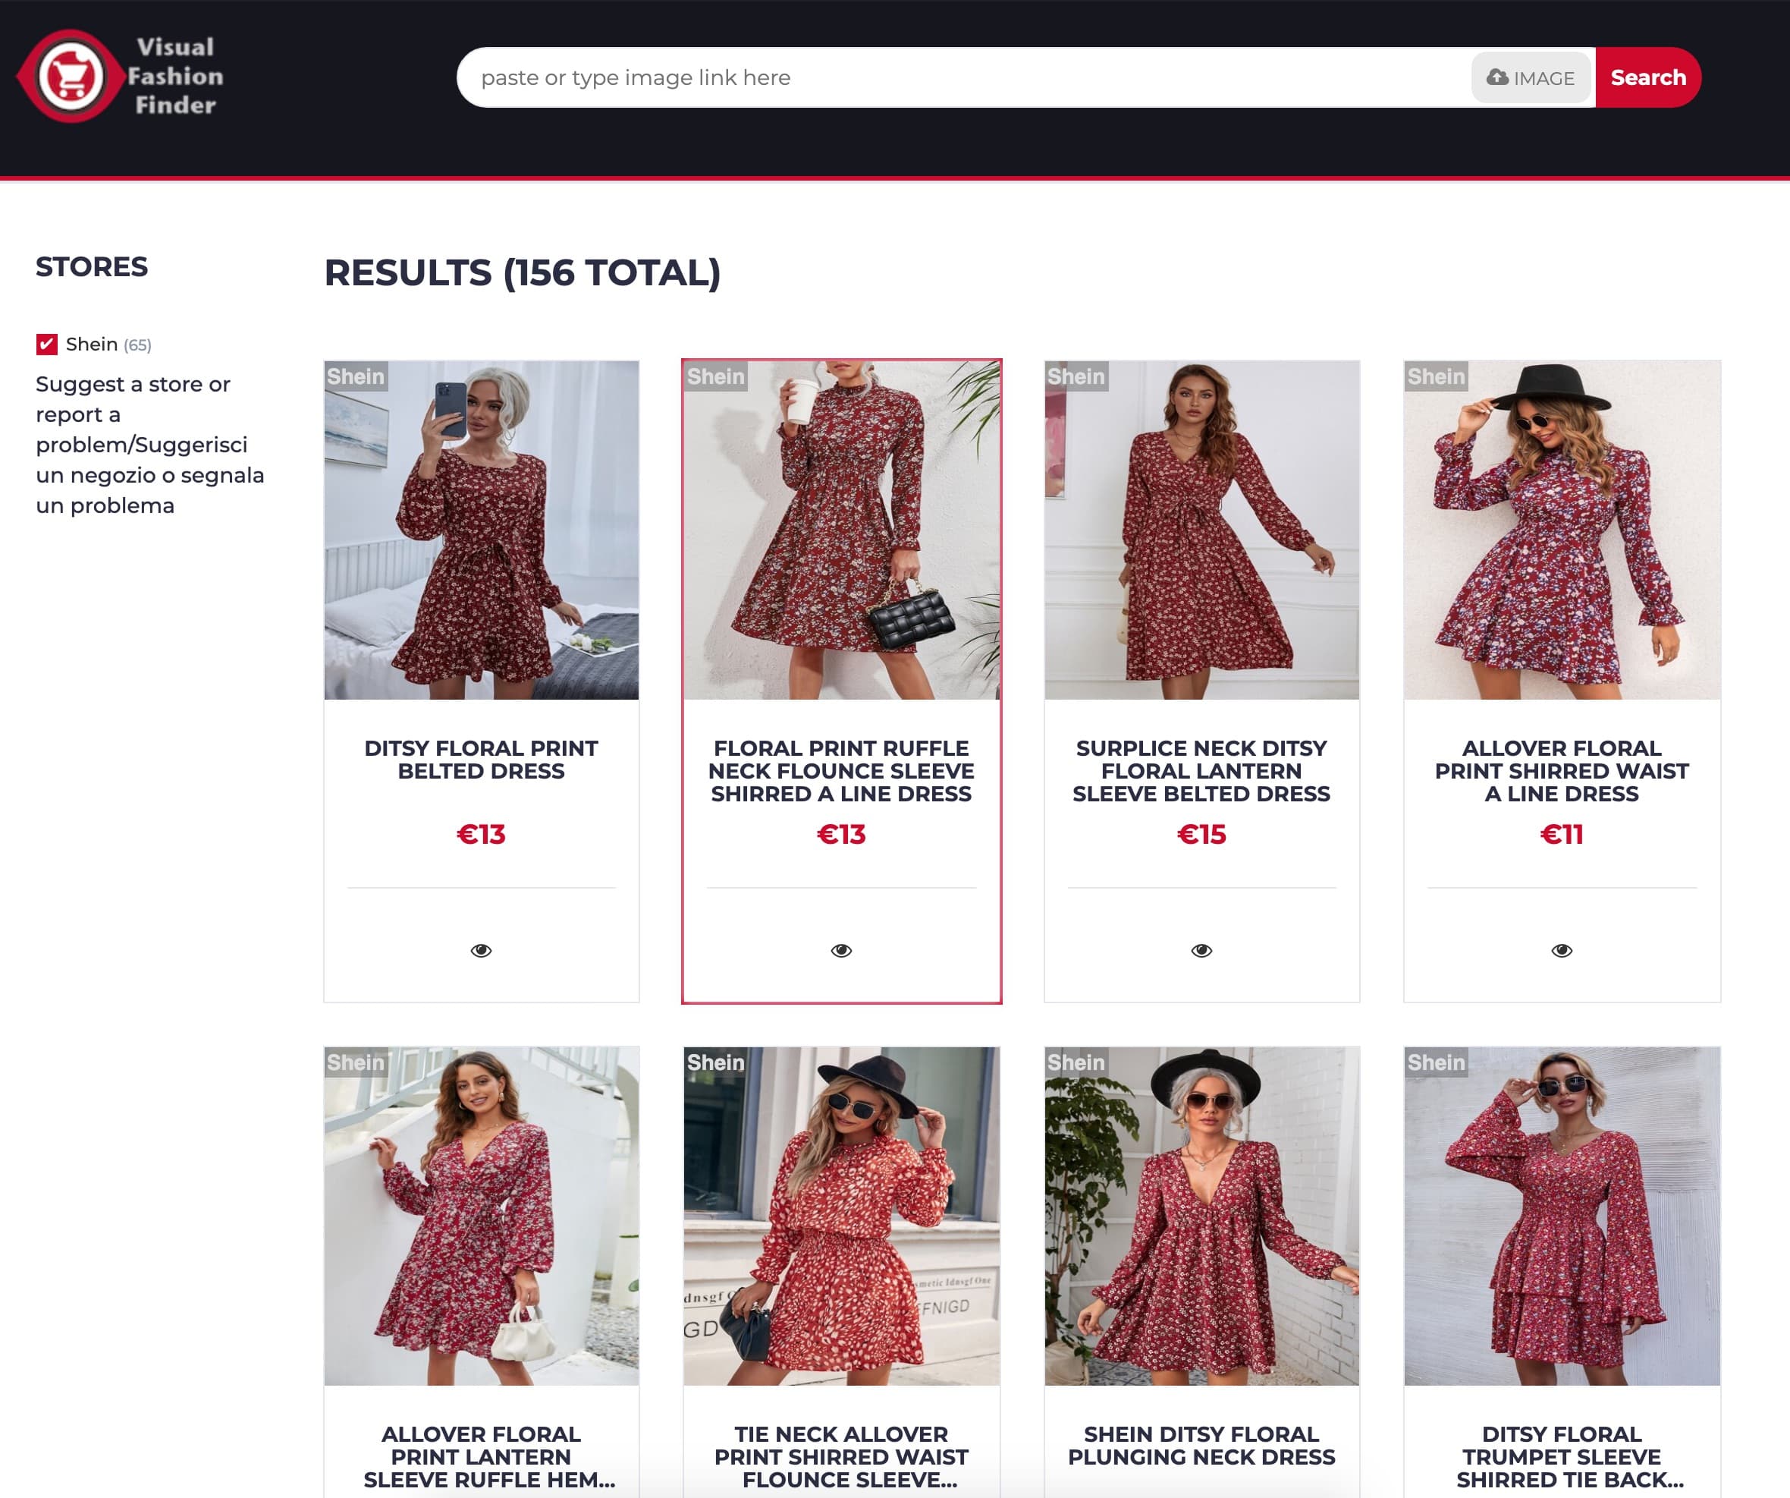The height and width of the screenshot is (1498, 1790).
Task: Click the highlighted Ruffle Neck dress photo
Action: click(x=842, y=529)
